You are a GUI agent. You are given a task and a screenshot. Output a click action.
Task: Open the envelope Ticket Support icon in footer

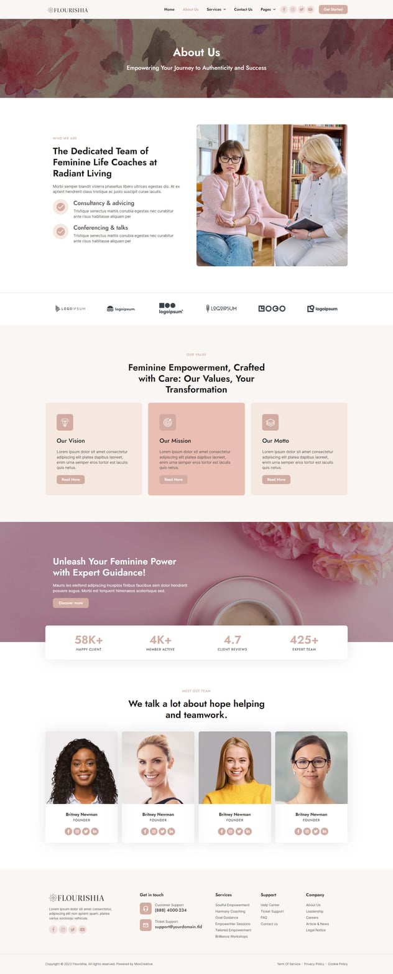(x=146, y=925)
